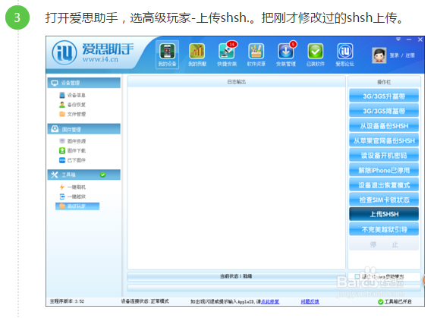Click the 点此修复 link
This screenshot has width=437, height=318.
270,301
